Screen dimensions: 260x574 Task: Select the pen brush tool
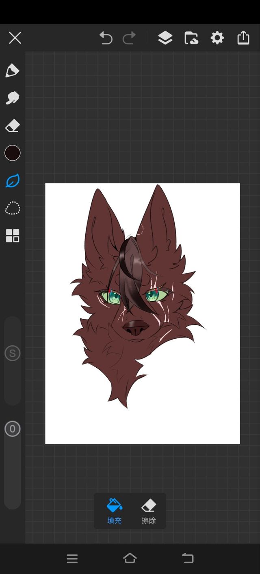[12, 71]
